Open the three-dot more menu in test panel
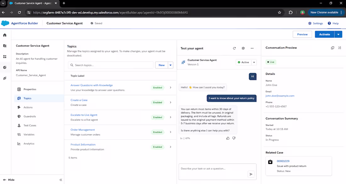This screenshot has width=346, height=184. click(252, 48)
